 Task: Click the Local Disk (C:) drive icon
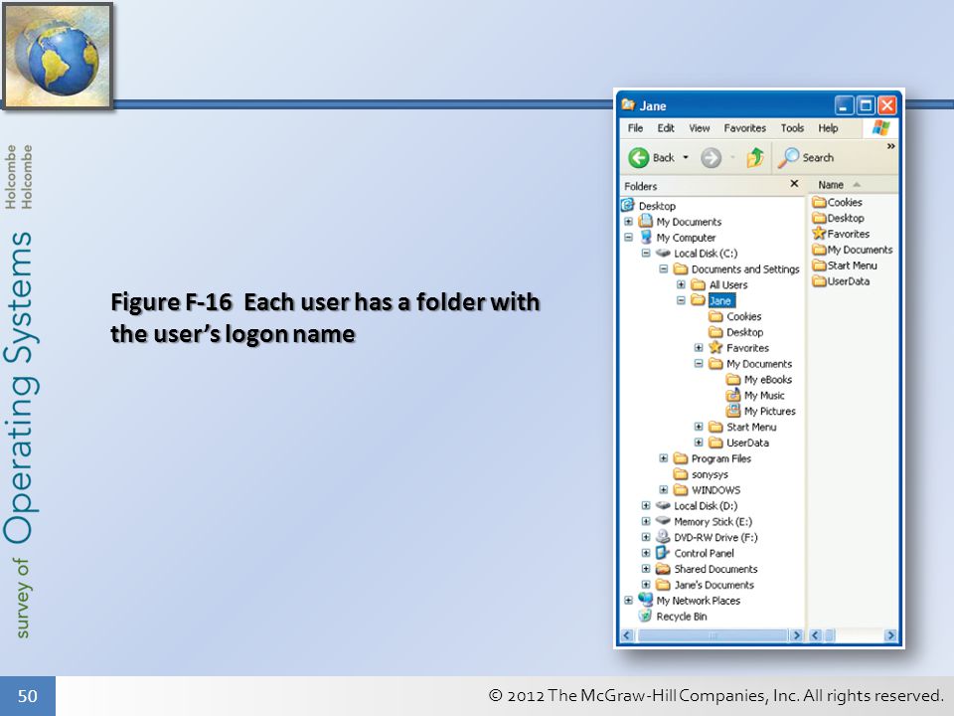click(x=663, y=253)
